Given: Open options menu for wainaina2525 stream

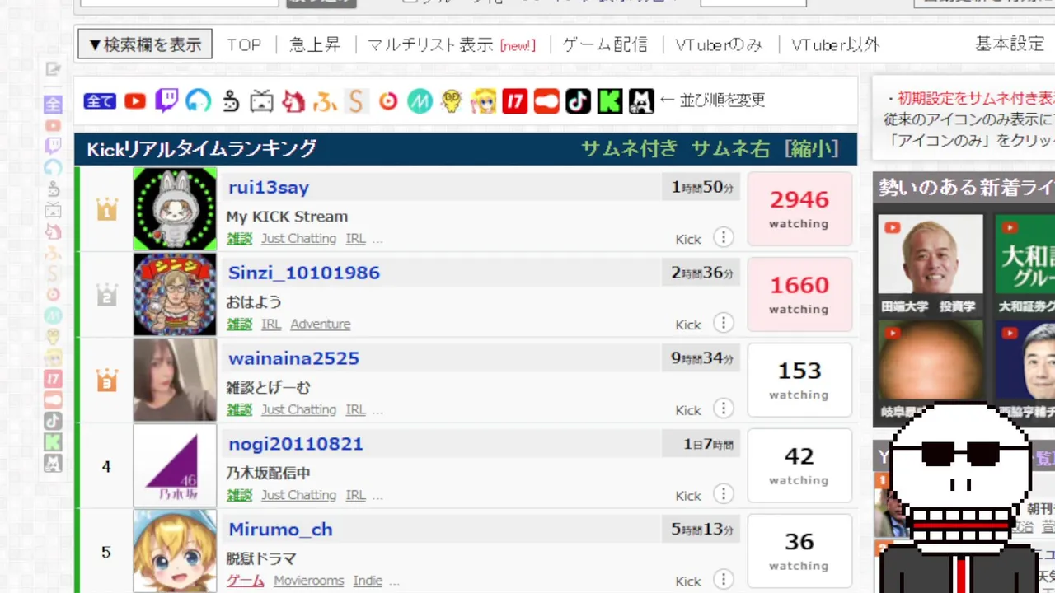Looking at the screenshot, I should point(723,409).
